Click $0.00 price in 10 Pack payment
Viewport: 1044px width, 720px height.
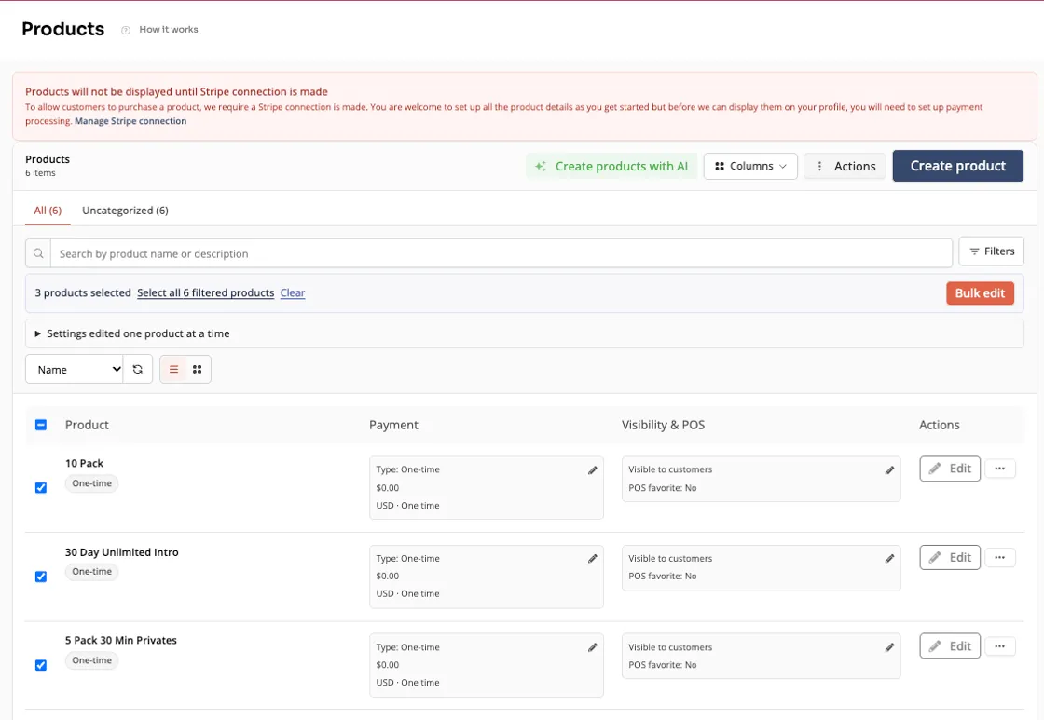pos(388,488)
